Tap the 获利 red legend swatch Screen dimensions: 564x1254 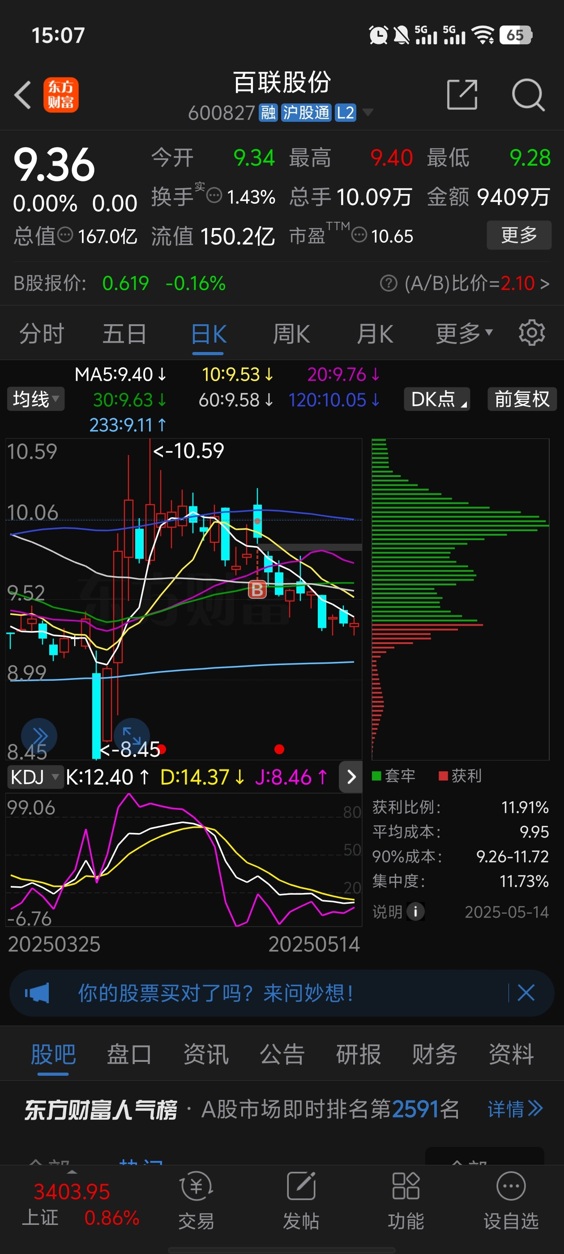click(x=443, y=776)
